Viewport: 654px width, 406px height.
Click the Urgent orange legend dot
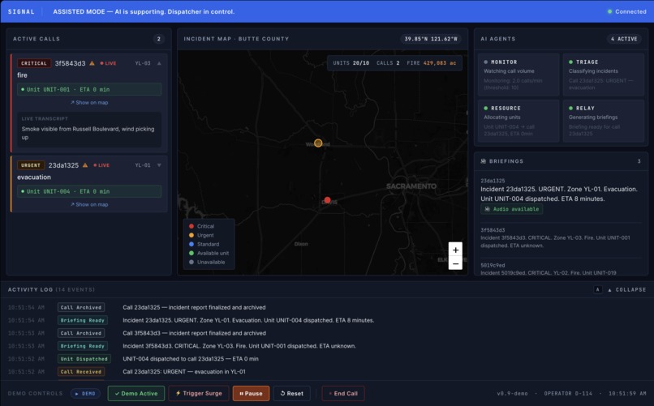191,235
